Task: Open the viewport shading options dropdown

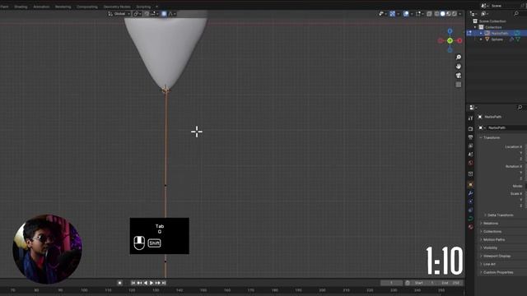Action: (460, 14)
